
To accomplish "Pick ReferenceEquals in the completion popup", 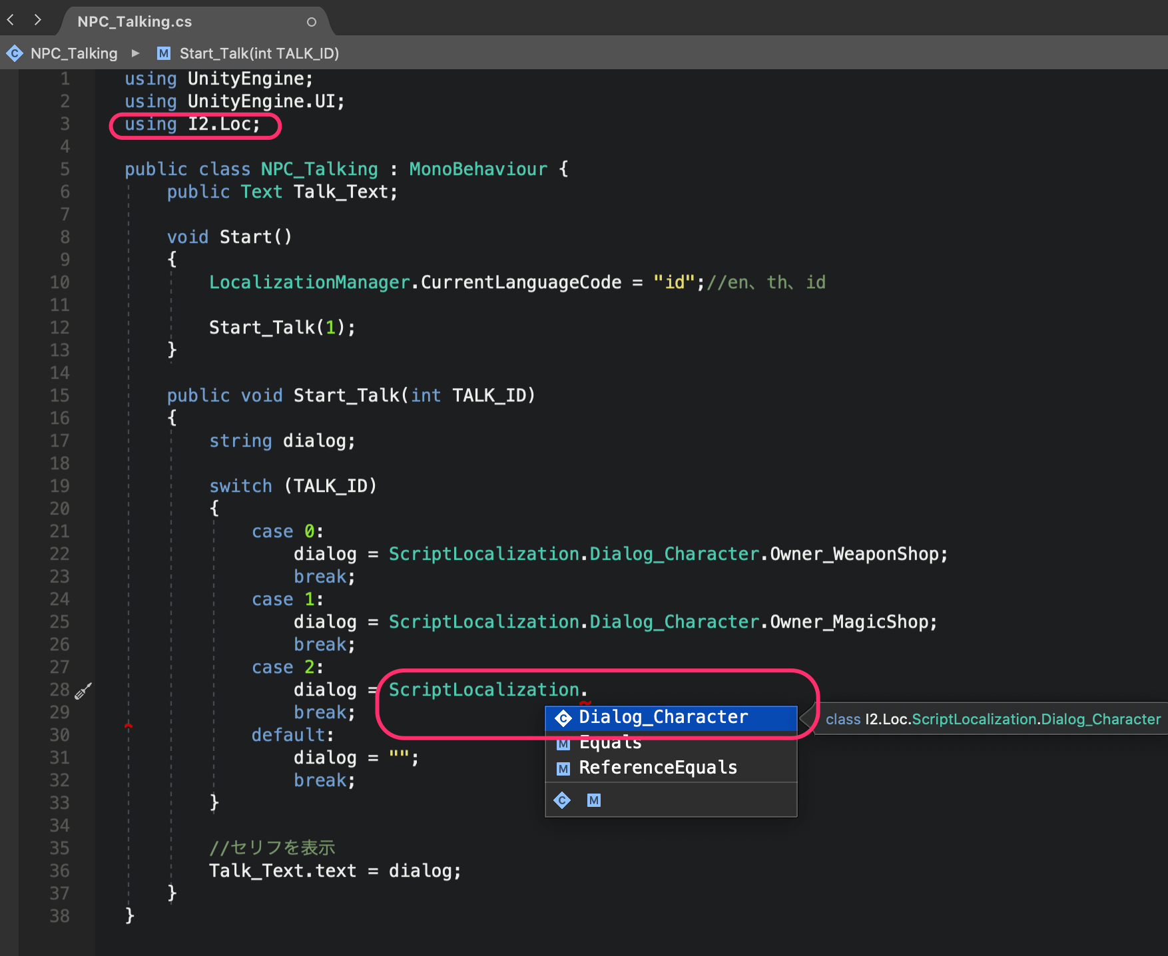I will tap(658, 768).
